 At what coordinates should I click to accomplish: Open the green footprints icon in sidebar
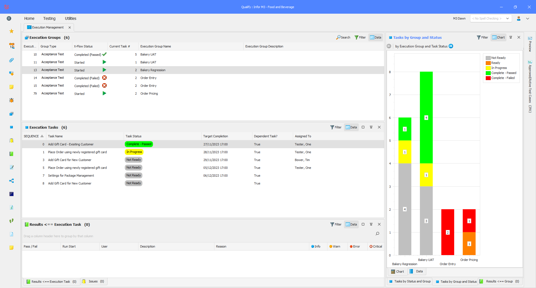11,221
